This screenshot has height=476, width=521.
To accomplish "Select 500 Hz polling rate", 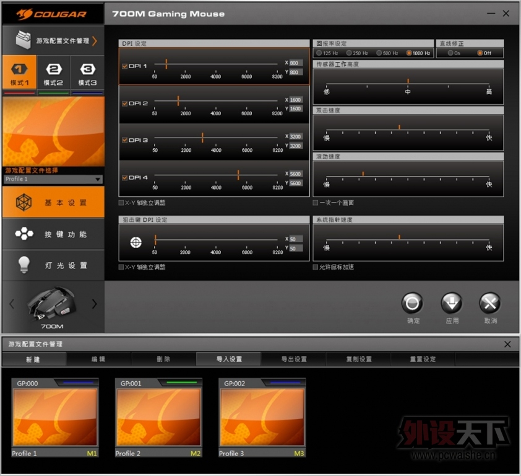I will (x=379, y=53).
